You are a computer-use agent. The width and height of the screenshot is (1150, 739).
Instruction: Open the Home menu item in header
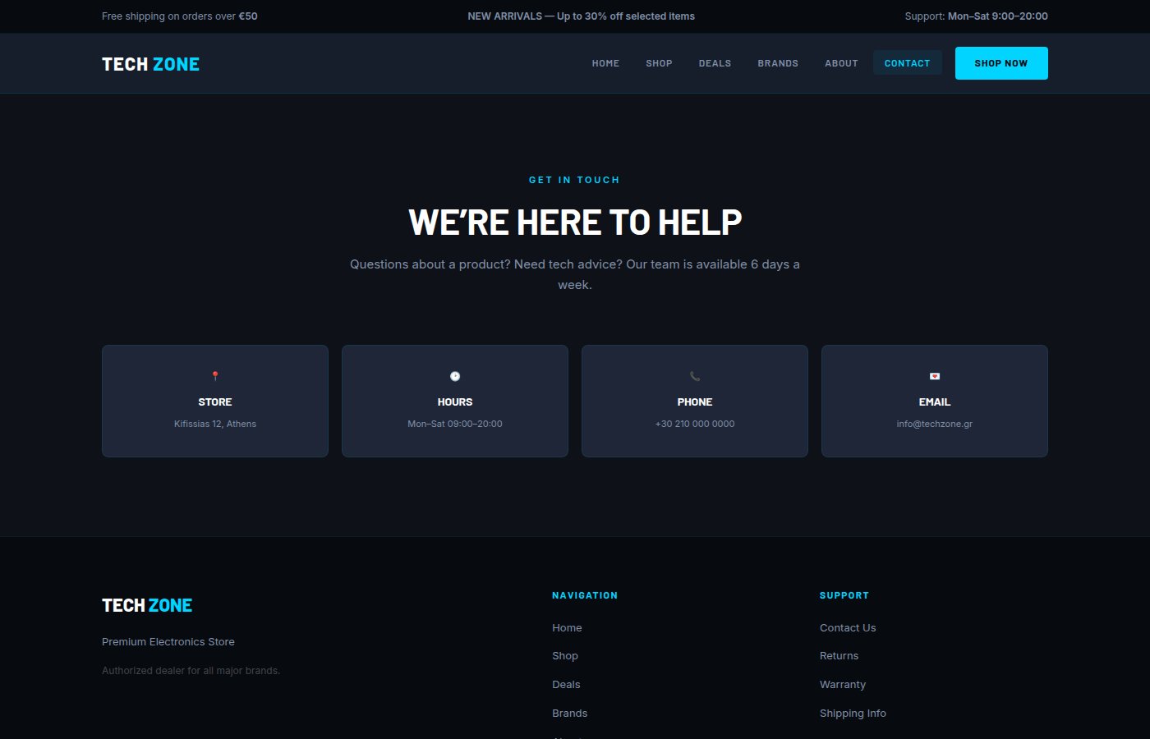coord(605,63)
